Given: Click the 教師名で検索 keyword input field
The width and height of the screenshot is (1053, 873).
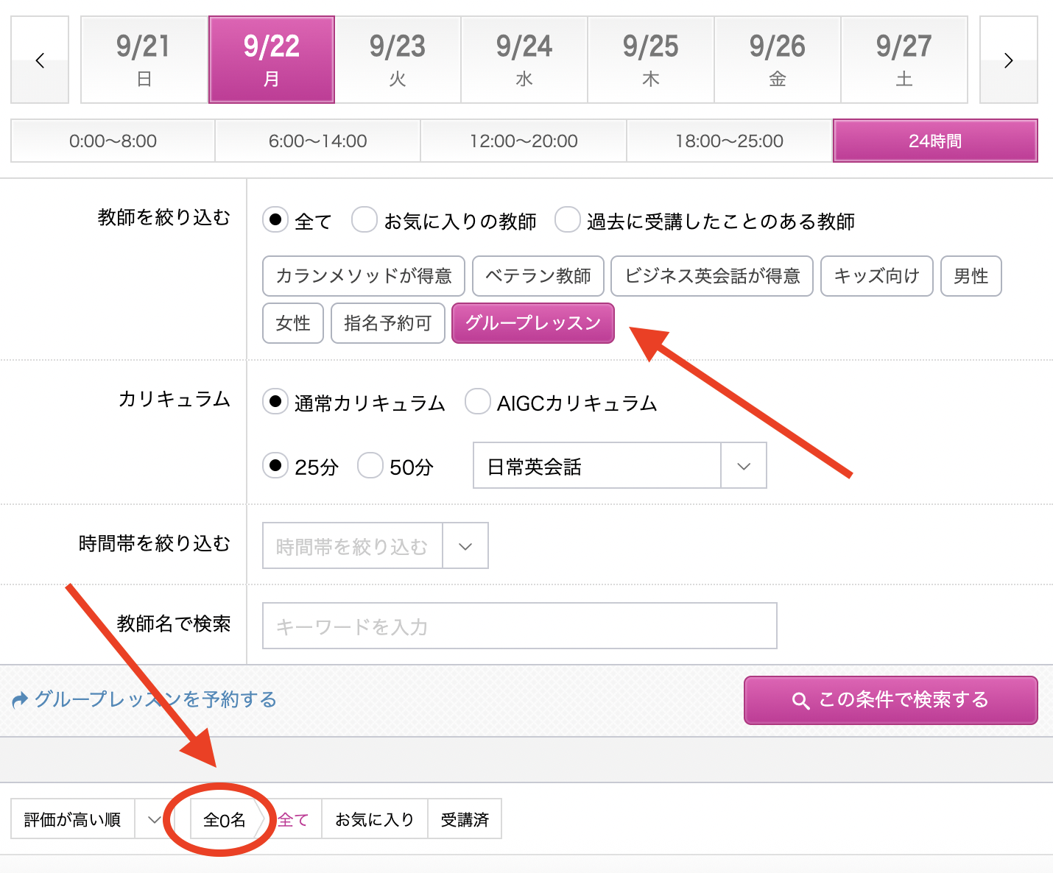Looking at the screenshot, I should (x=519, y=626).
